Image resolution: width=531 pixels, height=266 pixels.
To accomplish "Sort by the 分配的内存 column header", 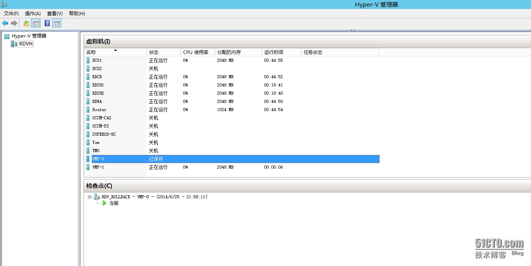I will (x=238, y=52).
